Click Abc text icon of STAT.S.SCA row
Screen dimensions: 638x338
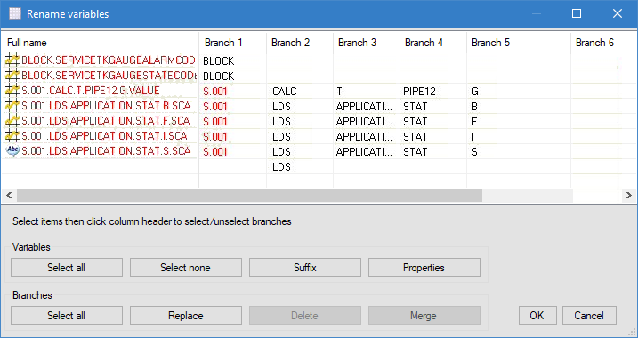(12, 151)
